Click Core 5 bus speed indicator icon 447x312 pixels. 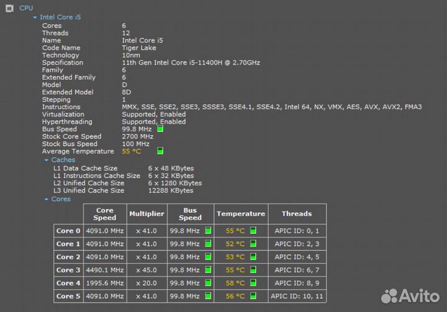208,296
